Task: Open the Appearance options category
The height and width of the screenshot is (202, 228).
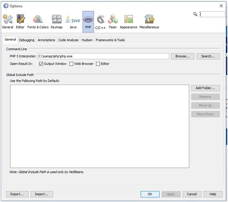Action: 129,21
